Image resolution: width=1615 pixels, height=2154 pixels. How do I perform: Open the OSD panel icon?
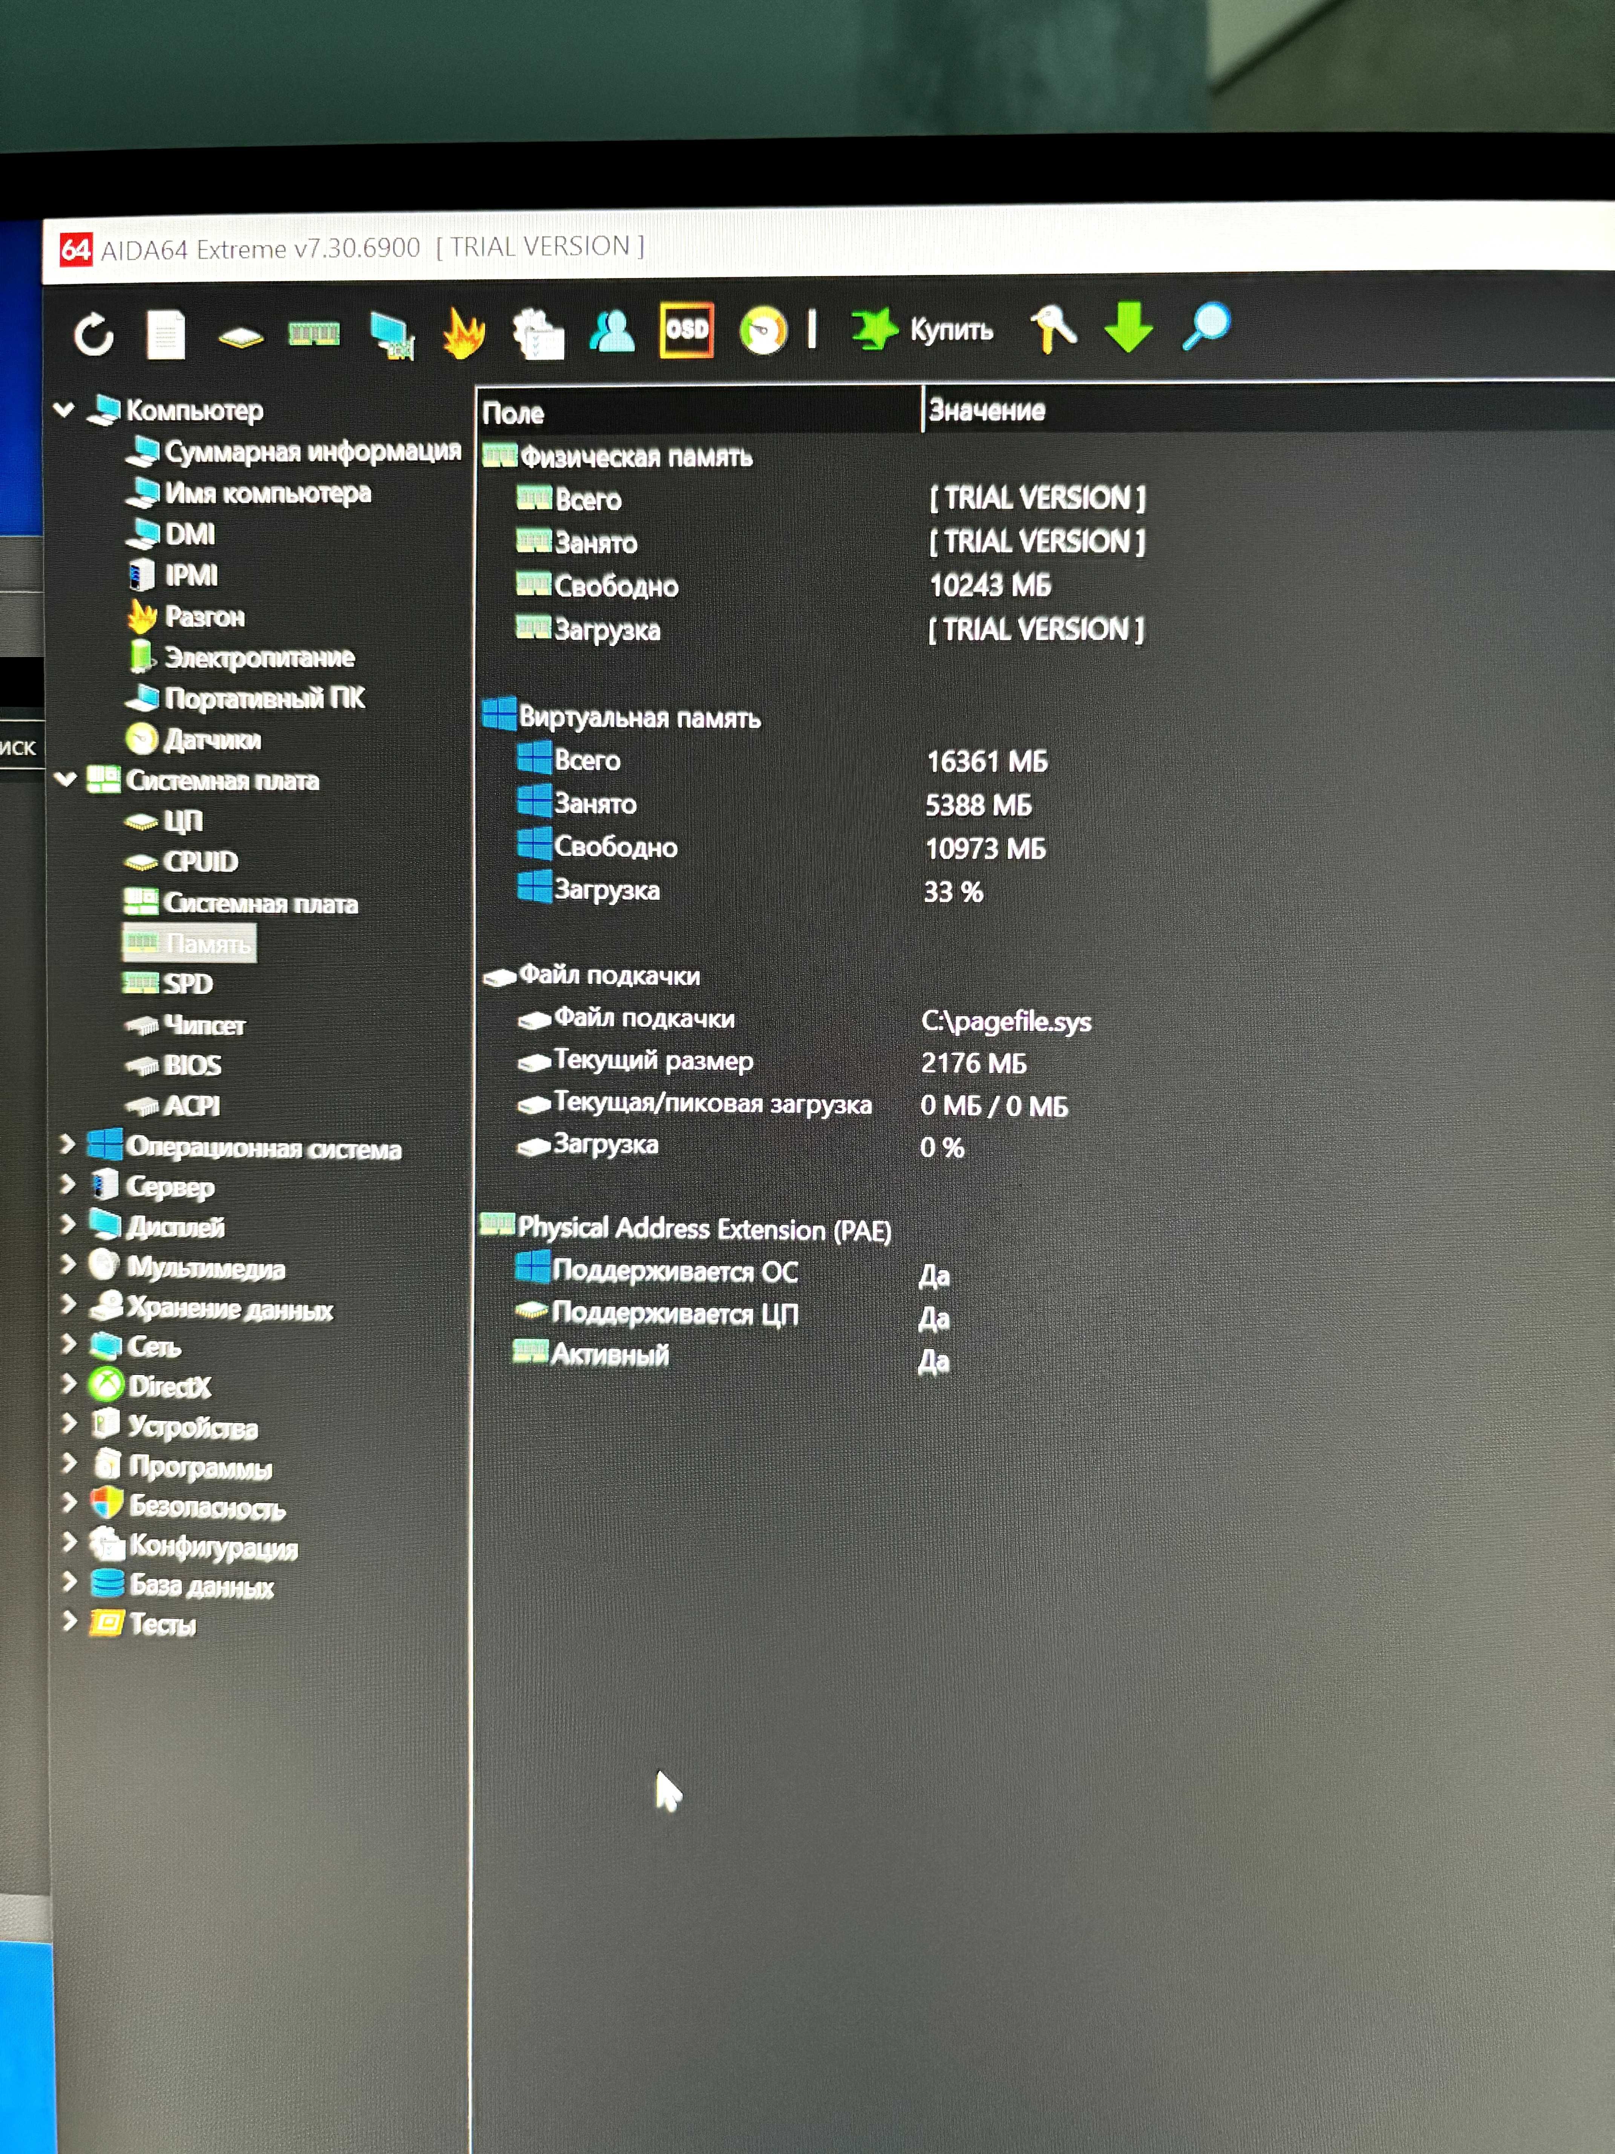pos(686,329)
